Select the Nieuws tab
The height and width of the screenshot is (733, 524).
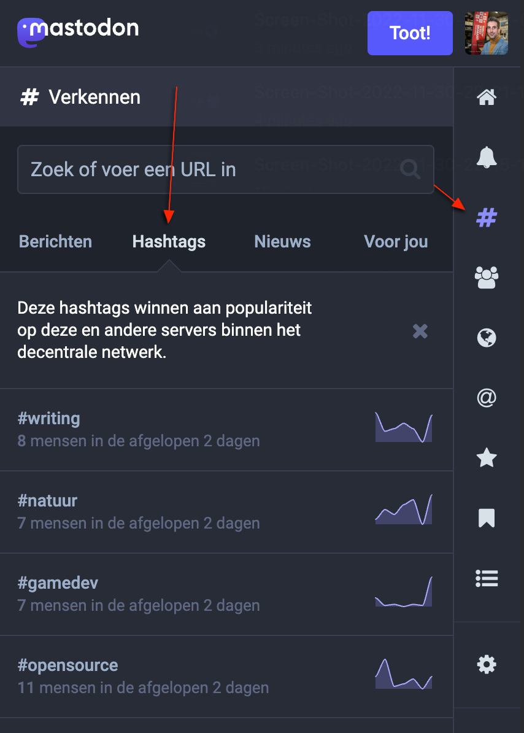[282, 242]
